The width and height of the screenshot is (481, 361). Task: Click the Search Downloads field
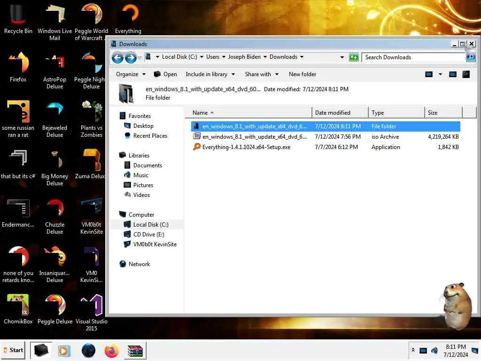coord(413,57)
